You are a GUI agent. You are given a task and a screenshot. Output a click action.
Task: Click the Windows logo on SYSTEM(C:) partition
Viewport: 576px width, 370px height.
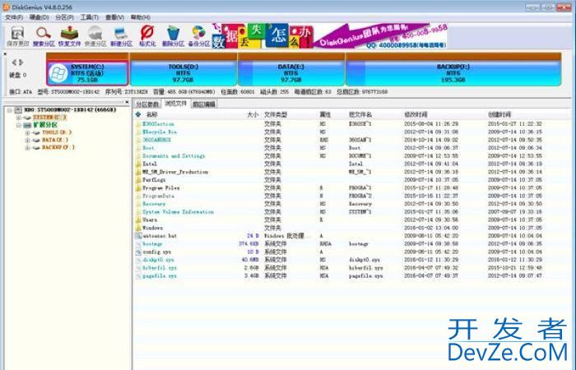pos(58,73)
